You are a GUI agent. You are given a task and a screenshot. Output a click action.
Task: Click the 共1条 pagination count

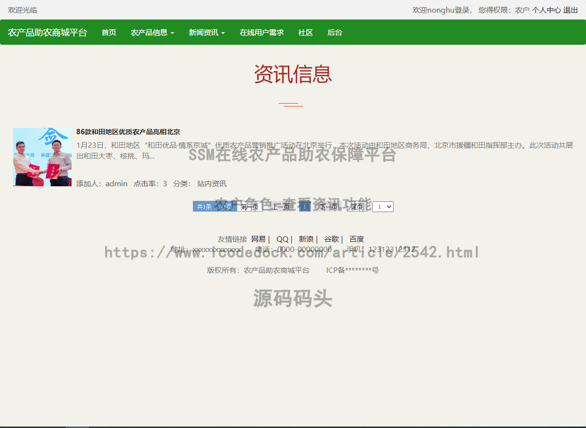[205, 207]
